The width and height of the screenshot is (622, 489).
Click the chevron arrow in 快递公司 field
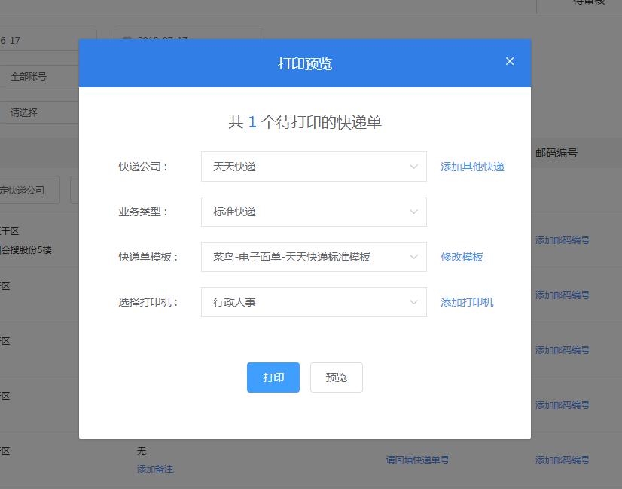pyautogui.click(x=413, y=167)
